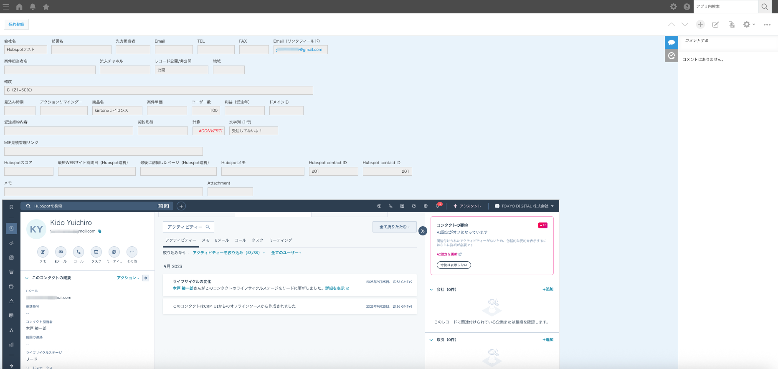Viewport: 778px width, 369px height.
Task: Schedule a meeting with ミーティング icon
Action: tap(114, 252)
